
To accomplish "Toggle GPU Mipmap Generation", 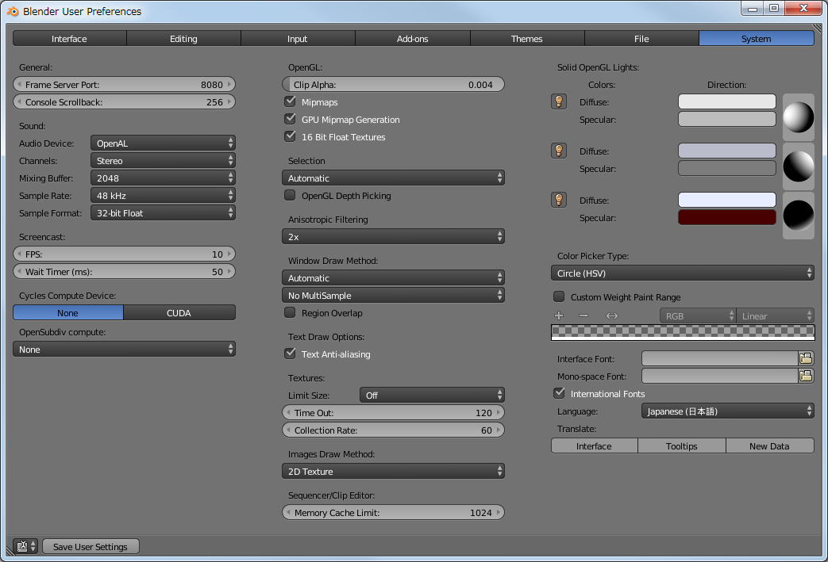I will 290,119.
